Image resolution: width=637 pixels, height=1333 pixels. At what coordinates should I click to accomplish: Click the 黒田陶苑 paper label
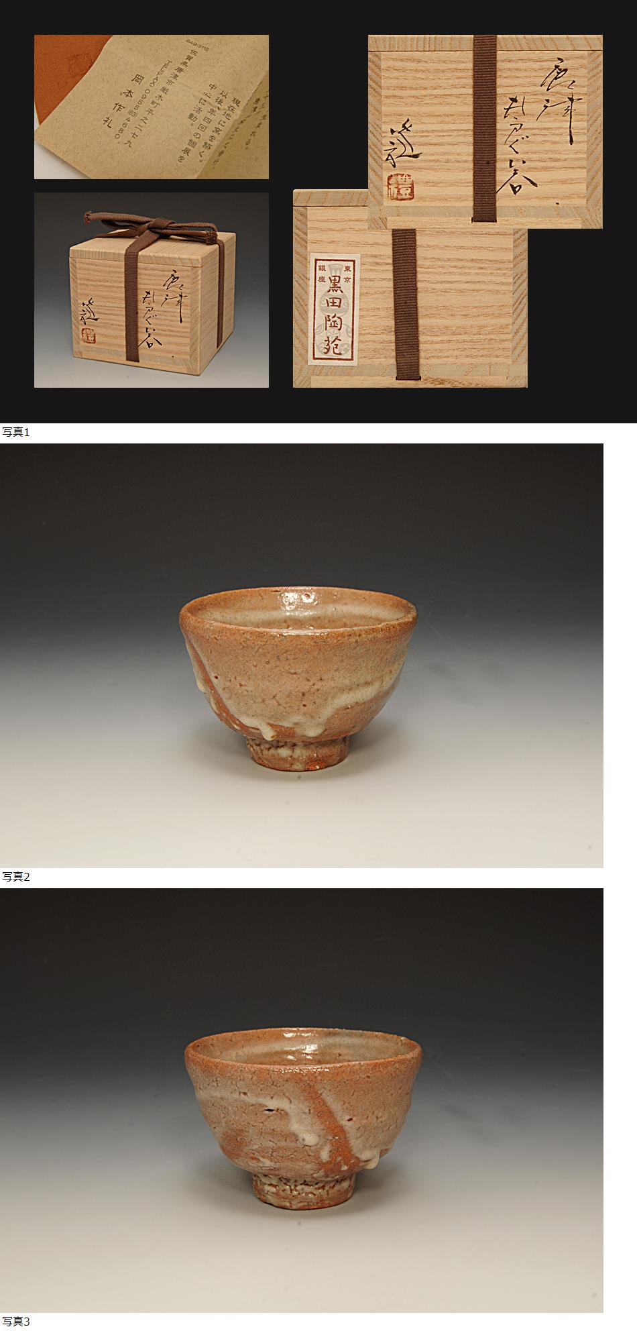click(x=334, y=309)
